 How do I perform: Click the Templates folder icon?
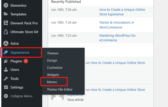pos(6,14)
